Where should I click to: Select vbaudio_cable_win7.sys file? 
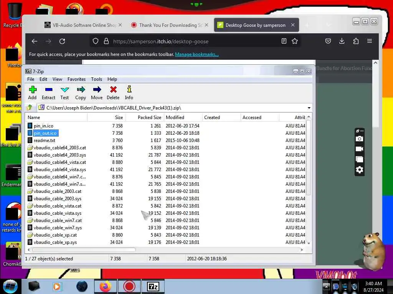(x=58, y=228)
